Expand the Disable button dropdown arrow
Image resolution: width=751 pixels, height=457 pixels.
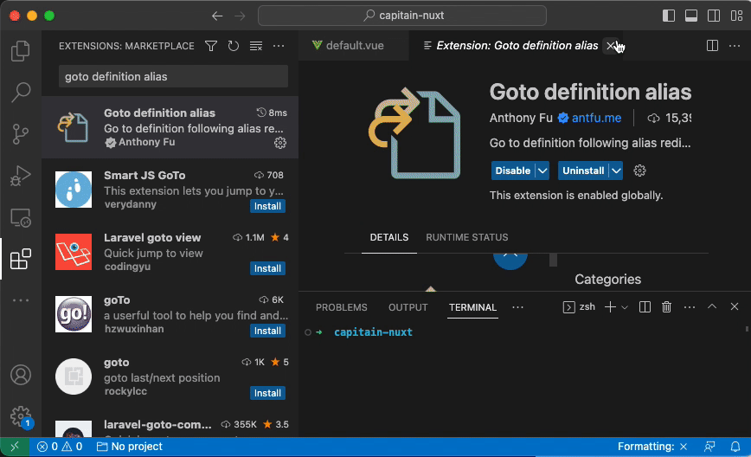click(x=542, y=171)
